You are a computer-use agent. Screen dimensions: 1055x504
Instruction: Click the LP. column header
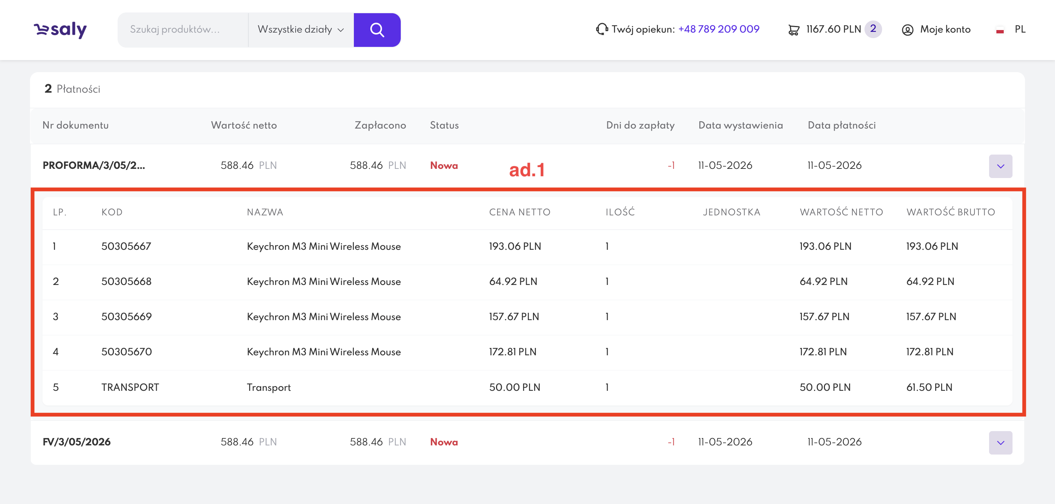[x=59, y=212]
